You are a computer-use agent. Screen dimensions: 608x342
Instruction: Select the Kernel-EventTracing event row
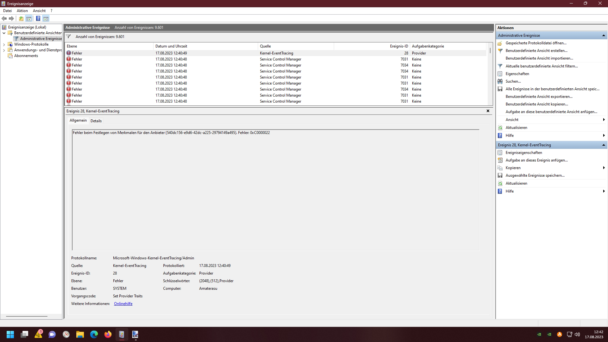[x=275, y=53]
